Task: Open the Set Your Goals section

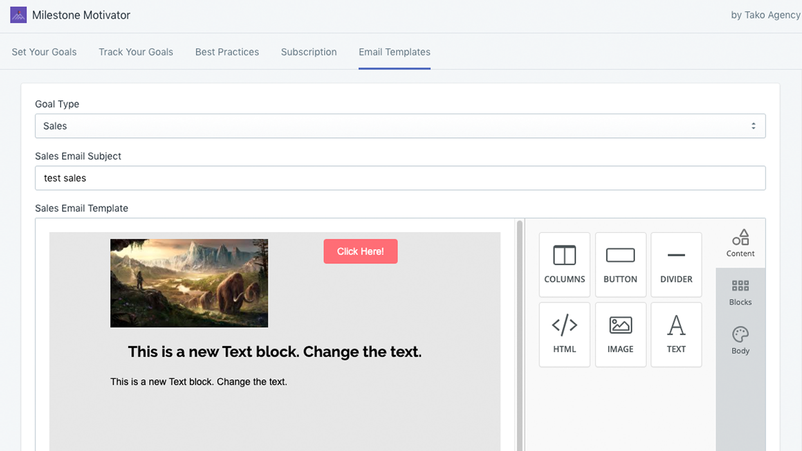Action: coord(44,52)
